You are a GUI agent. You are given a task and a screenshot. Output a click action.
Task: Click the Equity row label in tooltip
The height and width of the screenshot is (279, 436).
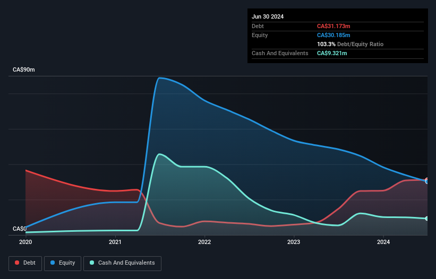[260, 35]
